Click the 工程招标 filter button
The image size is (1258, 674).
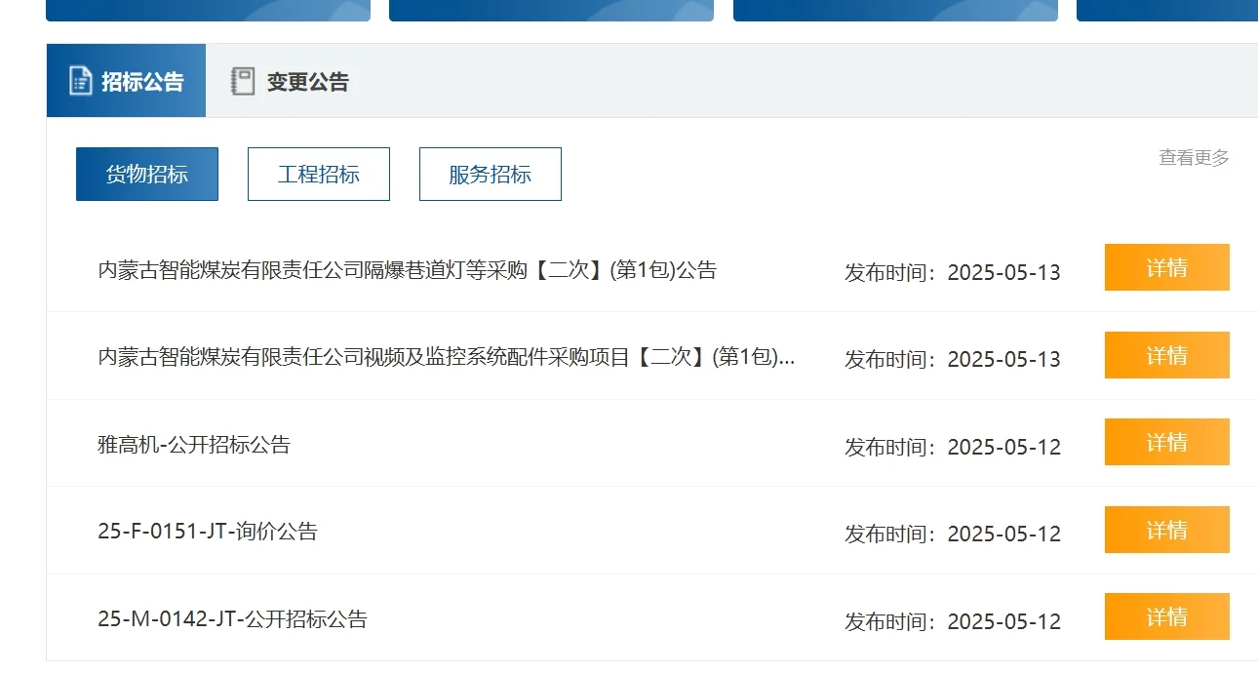pyautogui.click(x=318, y=173)
